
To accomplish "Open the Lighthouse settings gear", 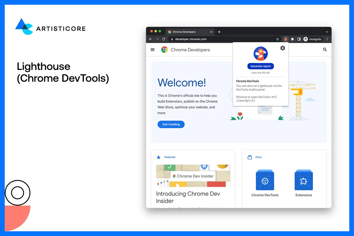I will click(x=283, y=48).
